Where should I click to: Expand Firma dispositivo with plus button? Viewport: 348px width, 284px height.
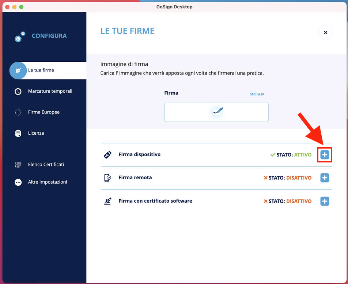pyautogui.click(x=325, y=154)
